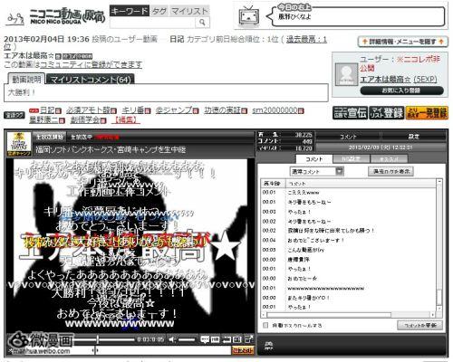Select the タグ search tab

(x=159, y=12)
